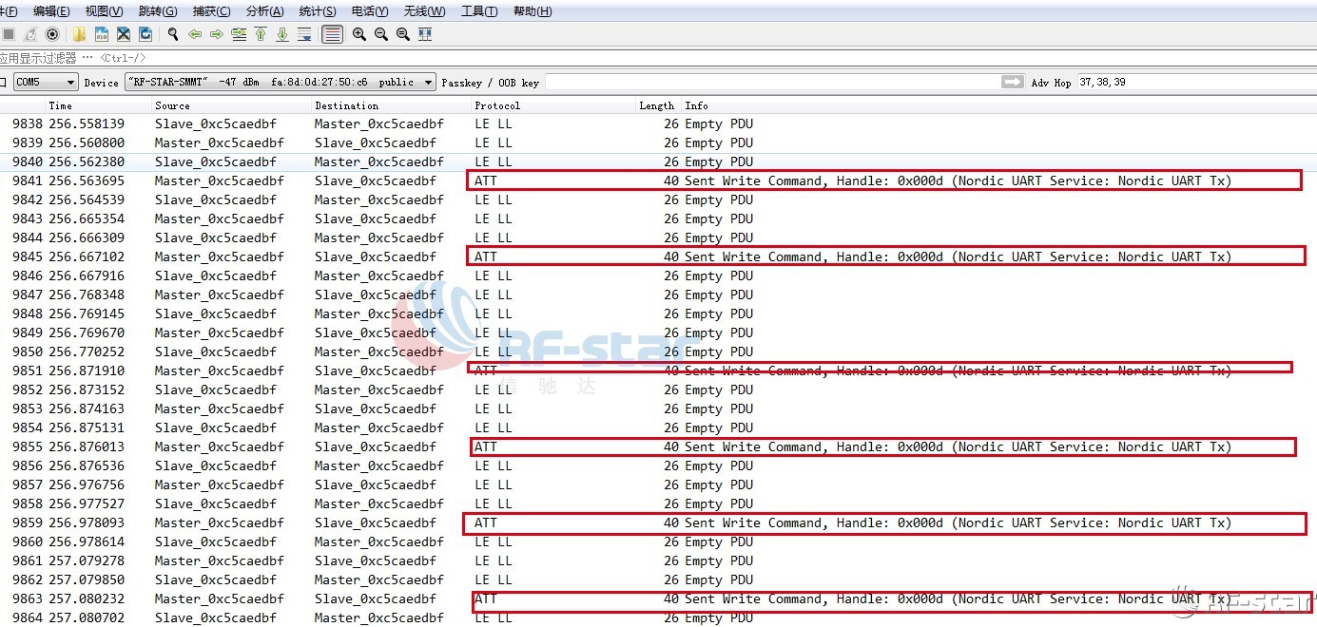Select packet 9840 at 256.562380
The width and height of the screenshot is (1317, 627).
[x=658, y=161]
